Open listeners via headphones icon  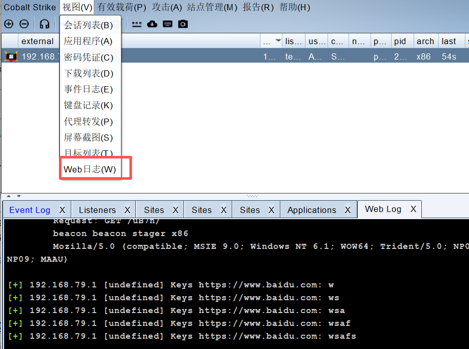[44, 24]
